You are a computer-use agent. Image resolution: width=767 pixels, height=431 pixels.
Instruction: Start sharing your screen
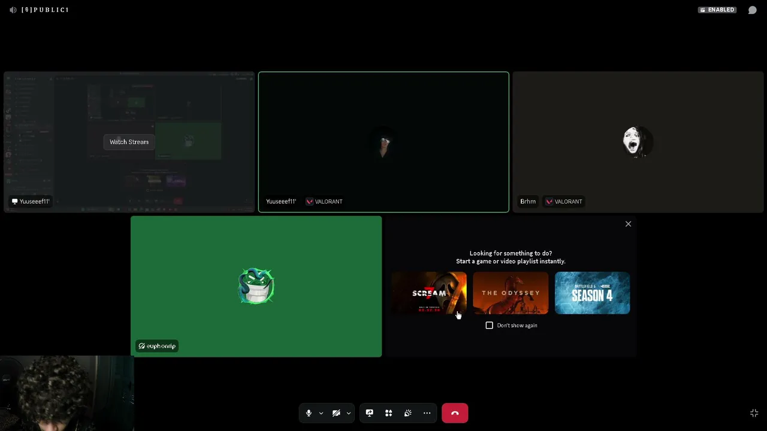369,413
